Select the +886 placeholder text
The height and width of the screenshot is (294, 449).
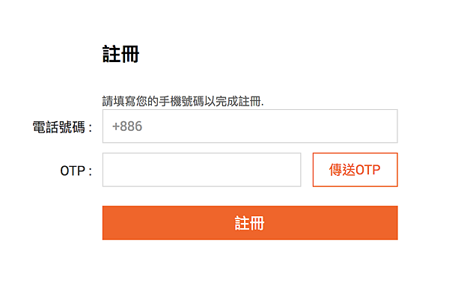pyautogui.click(x=127, y=126)
